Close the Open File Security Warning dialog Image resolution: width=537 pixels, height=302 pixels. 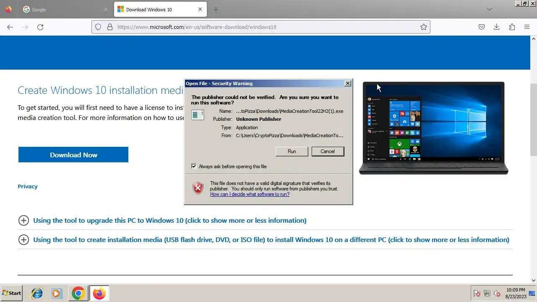pos(348,83)
